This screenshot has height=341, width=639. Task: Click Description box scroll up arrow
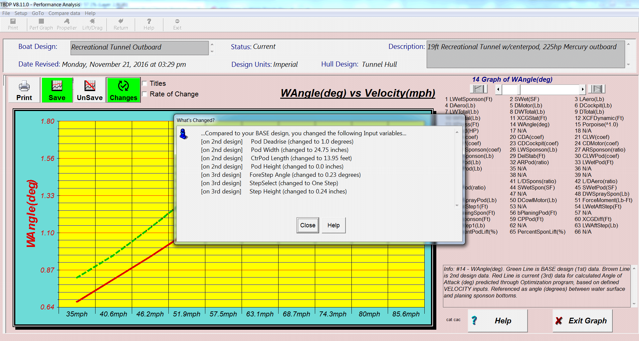pyautogui.click(x=628, y=44)
